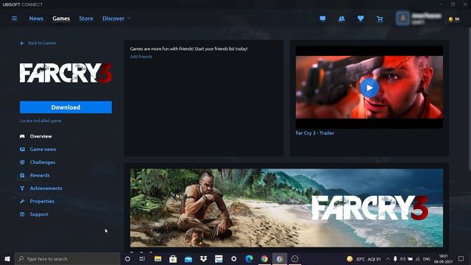Go to the Store tab

pos(86,18)
